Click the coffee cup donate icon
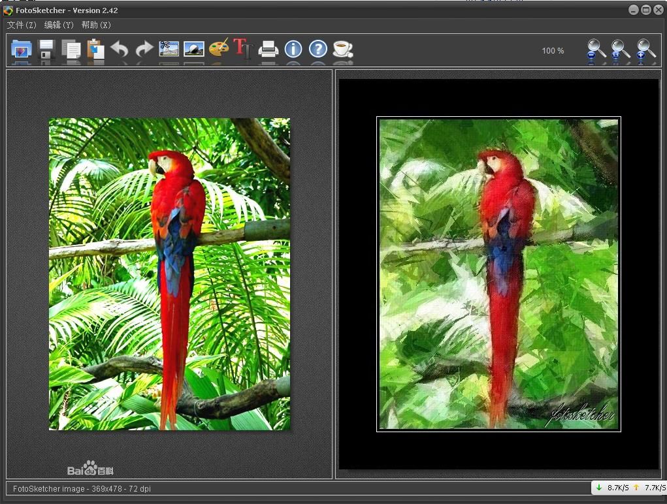The image size is (667, 504). point(343,50)
